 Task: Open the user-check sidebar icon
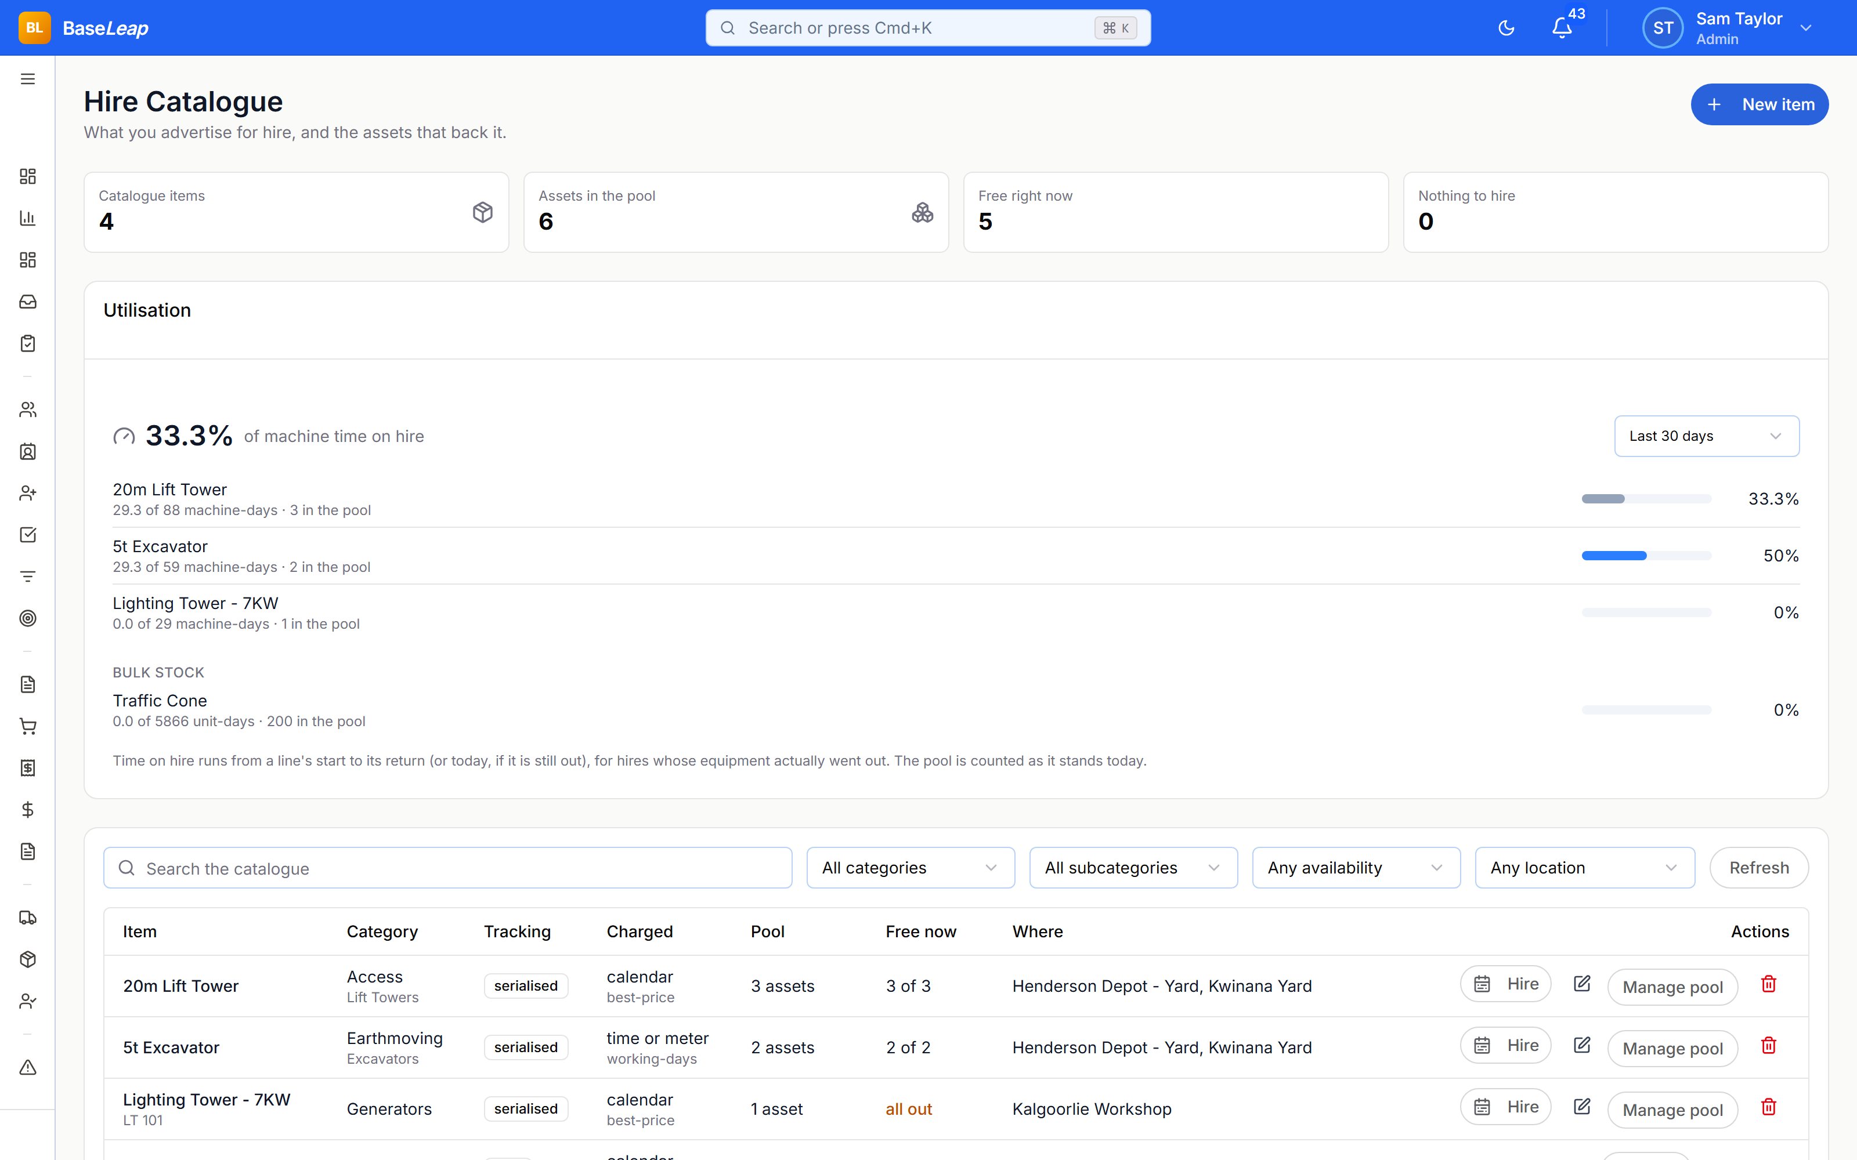pos(28,1001)
